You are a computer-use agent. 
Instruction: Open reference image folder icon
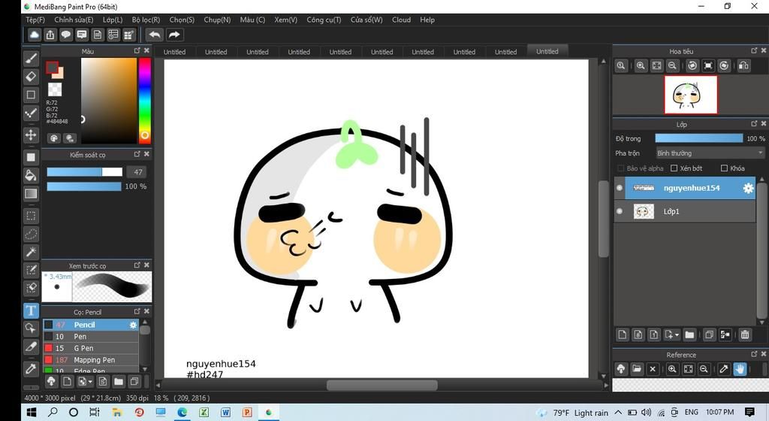[x=637, y=369]
